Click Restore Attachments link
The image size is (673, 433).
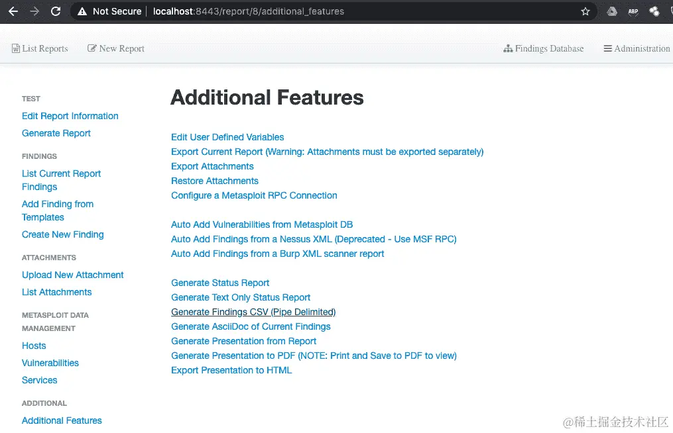pyautogui.click(x=215, y=181)
